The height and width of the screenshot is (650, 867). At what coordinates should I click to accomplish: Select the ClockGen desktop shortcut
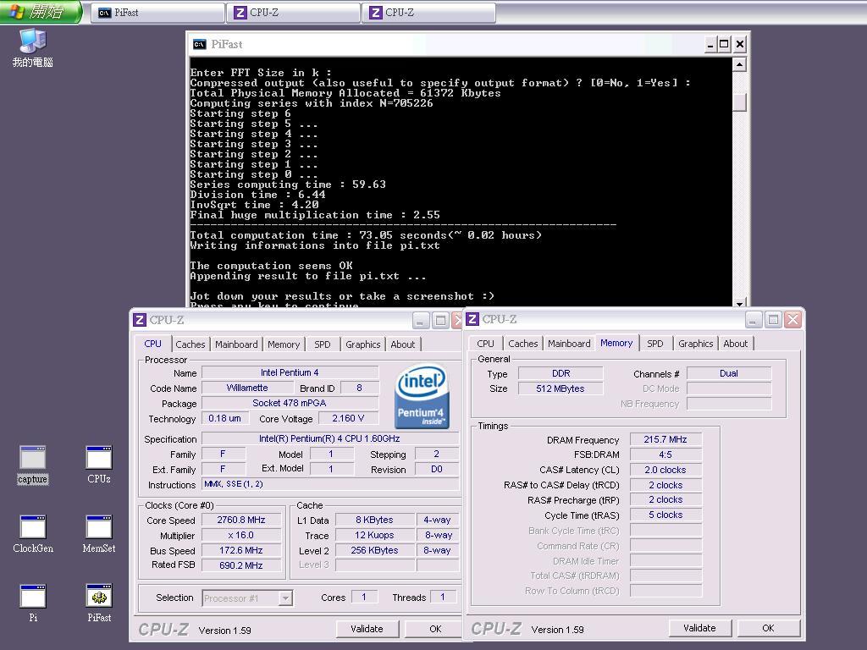33,534
